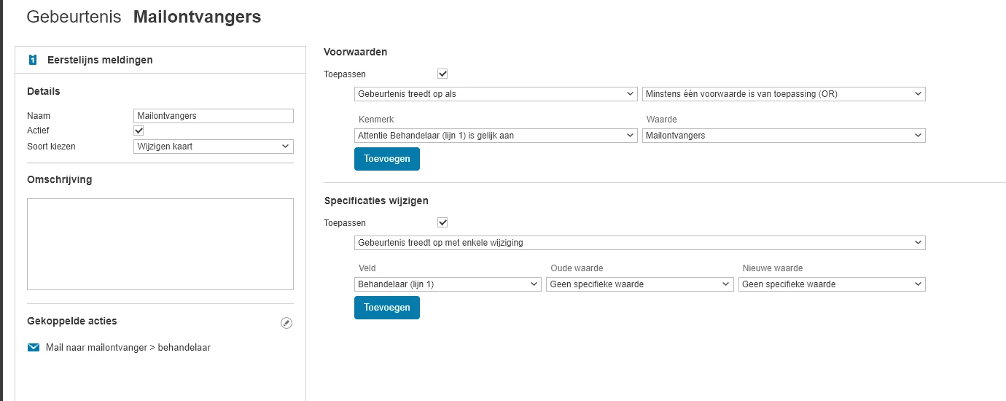
Task: Open 'Mail naar mailontvanger > behandelaar' action
Action: pyautogui.click(x=128, y=348)
